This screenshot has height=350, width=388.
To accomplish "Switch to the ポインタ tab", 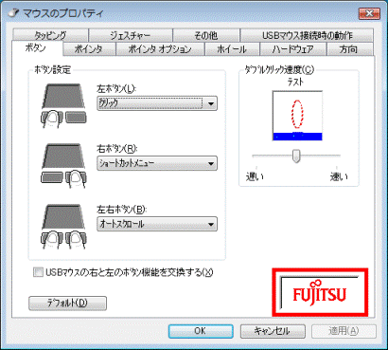I will pyautogui.click(x=89, y=49).
